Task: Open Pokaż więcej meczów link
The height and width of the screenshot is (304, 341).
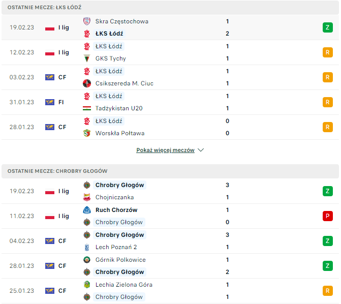Action: pos(165,150)
